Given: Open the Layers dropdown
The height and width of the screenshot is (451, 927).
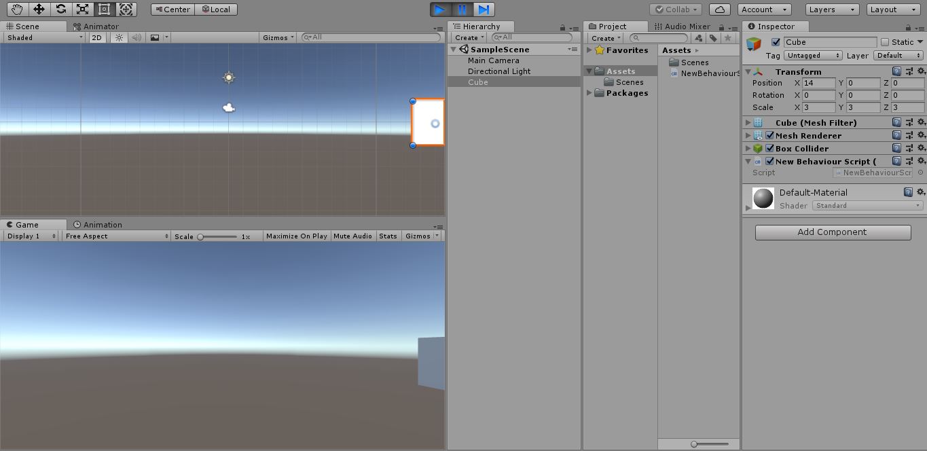Looking at the screenshot, I should click(x=832, y=10).
